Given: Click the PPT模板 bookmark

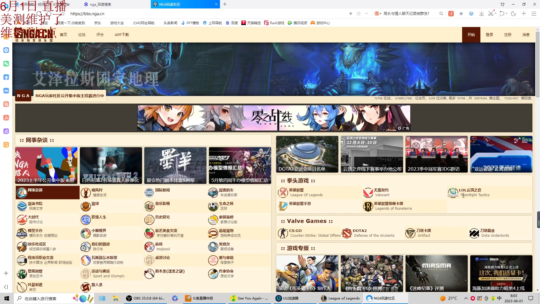Looking at the screenshot, I should click(x=190, y=23).
